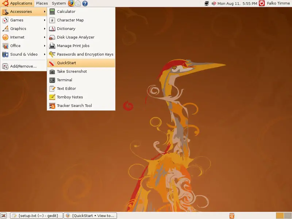
Task: Click the Graphics category icon
Action: tap(5, 29)
